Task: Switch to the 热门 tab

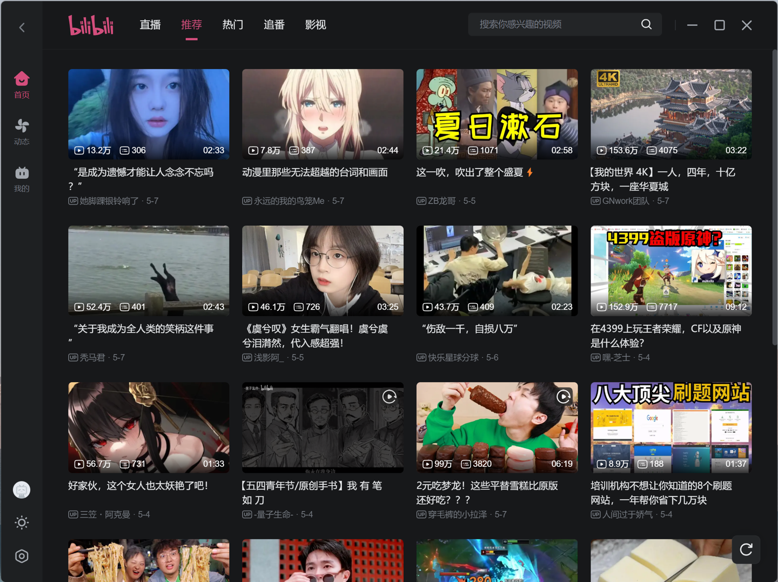Action: (x=233, y=25)
